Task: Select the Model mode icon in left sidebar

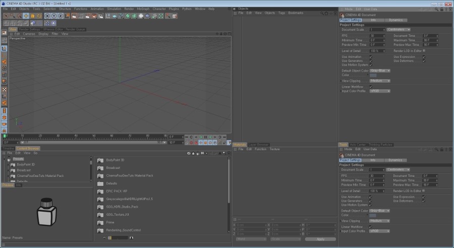Action: (5, 48)
